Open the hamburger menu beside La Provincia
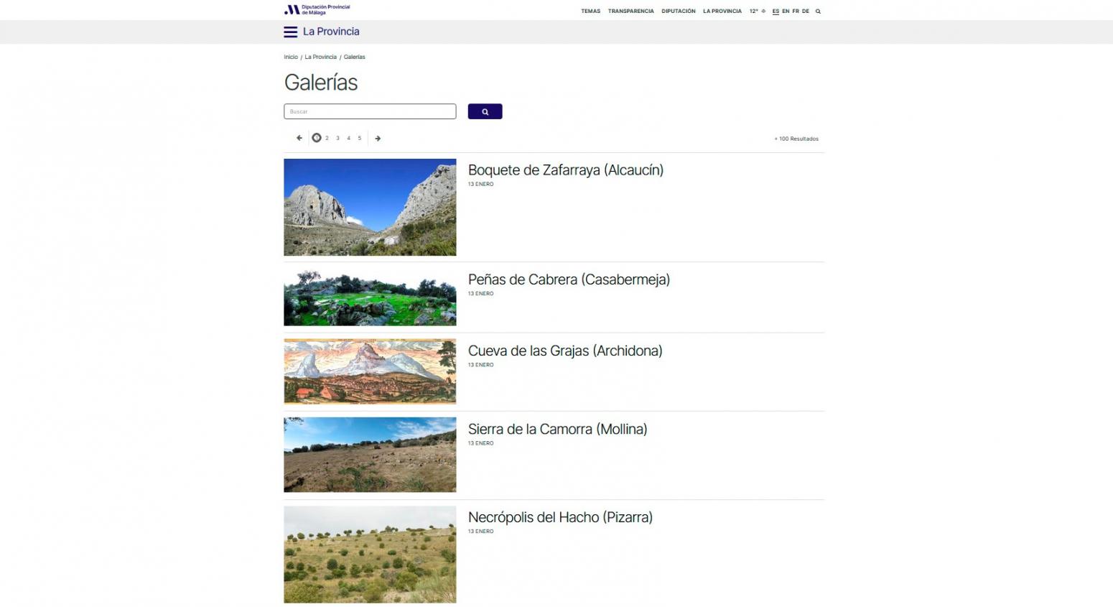This screenshot has height=607, width=1113. point(290,32)
